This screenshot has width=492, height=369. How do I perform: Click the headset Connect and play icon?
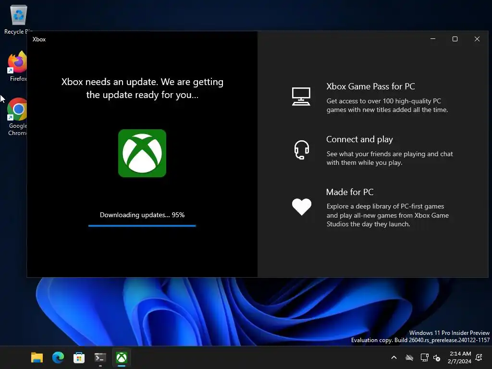[302, 150]
